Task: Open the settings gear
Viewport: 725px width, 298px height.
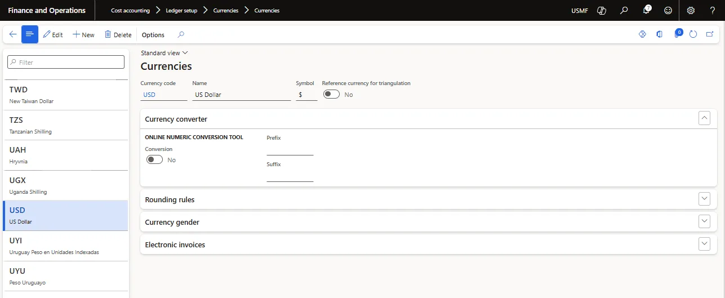Action: [691, 10]
